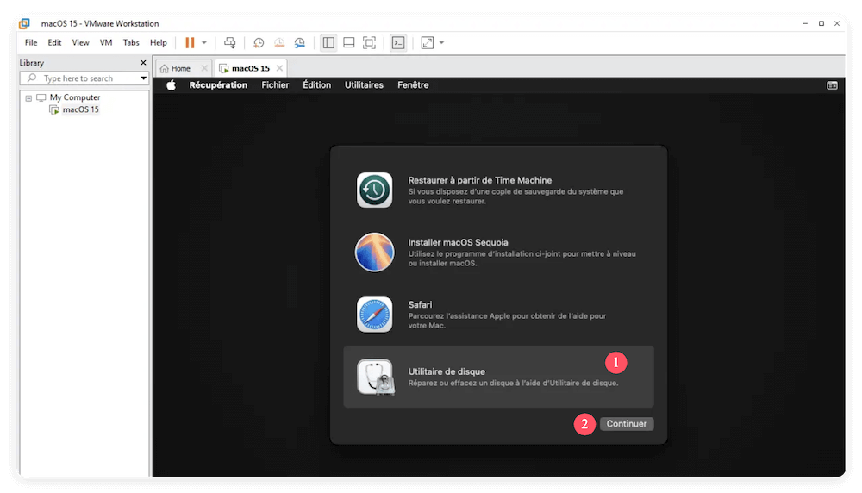Viewport: 862px width, 493px height.
Task: Click the stretch guest icon
Action: click(x=428, y=43)
